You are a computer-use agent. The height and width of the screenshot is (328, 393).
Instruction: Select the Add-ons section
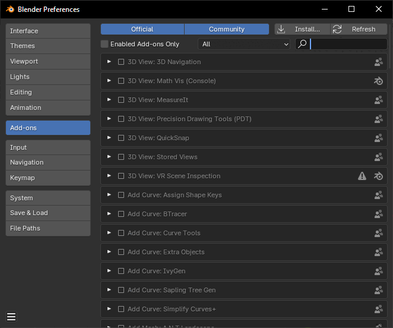[x=48, y=128]
